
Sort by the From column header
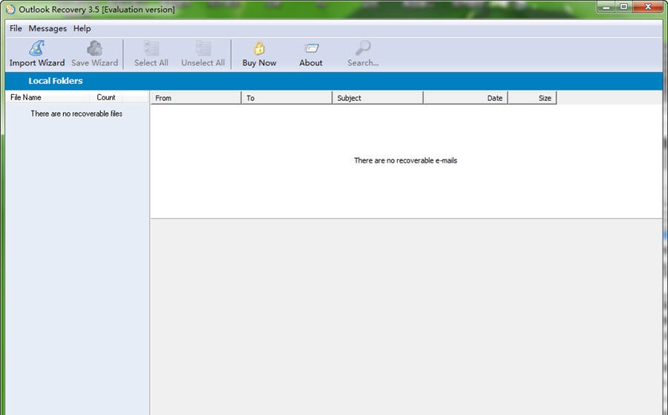[195, 98]
